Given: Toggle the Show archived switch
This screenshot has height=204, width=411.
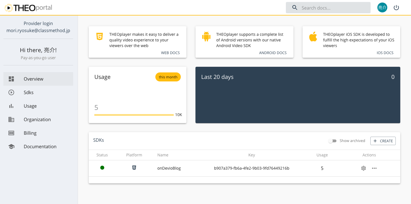Looking at the screenshot, I should point(332,141).
